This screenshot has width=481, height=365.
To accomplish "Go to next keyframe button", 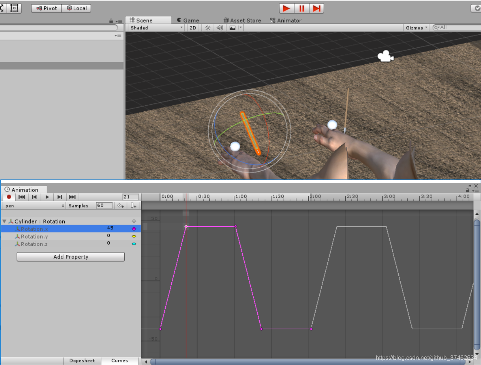I will [x=60, y=197].
